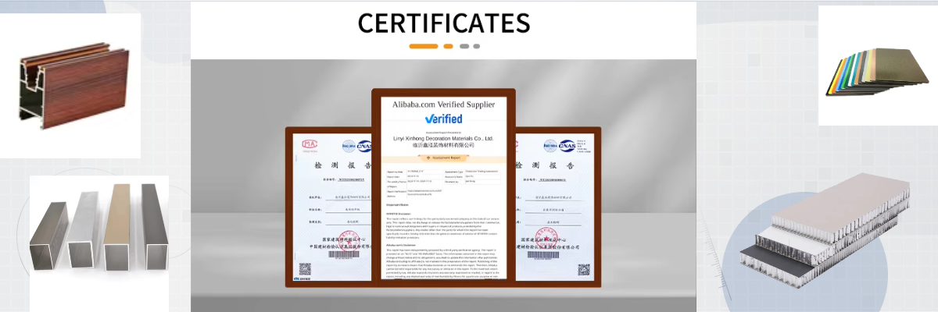Image resolution: width=938 pixels, height=312 pixels.
Task: Click the QR code on right report
Action: point(584,270)
